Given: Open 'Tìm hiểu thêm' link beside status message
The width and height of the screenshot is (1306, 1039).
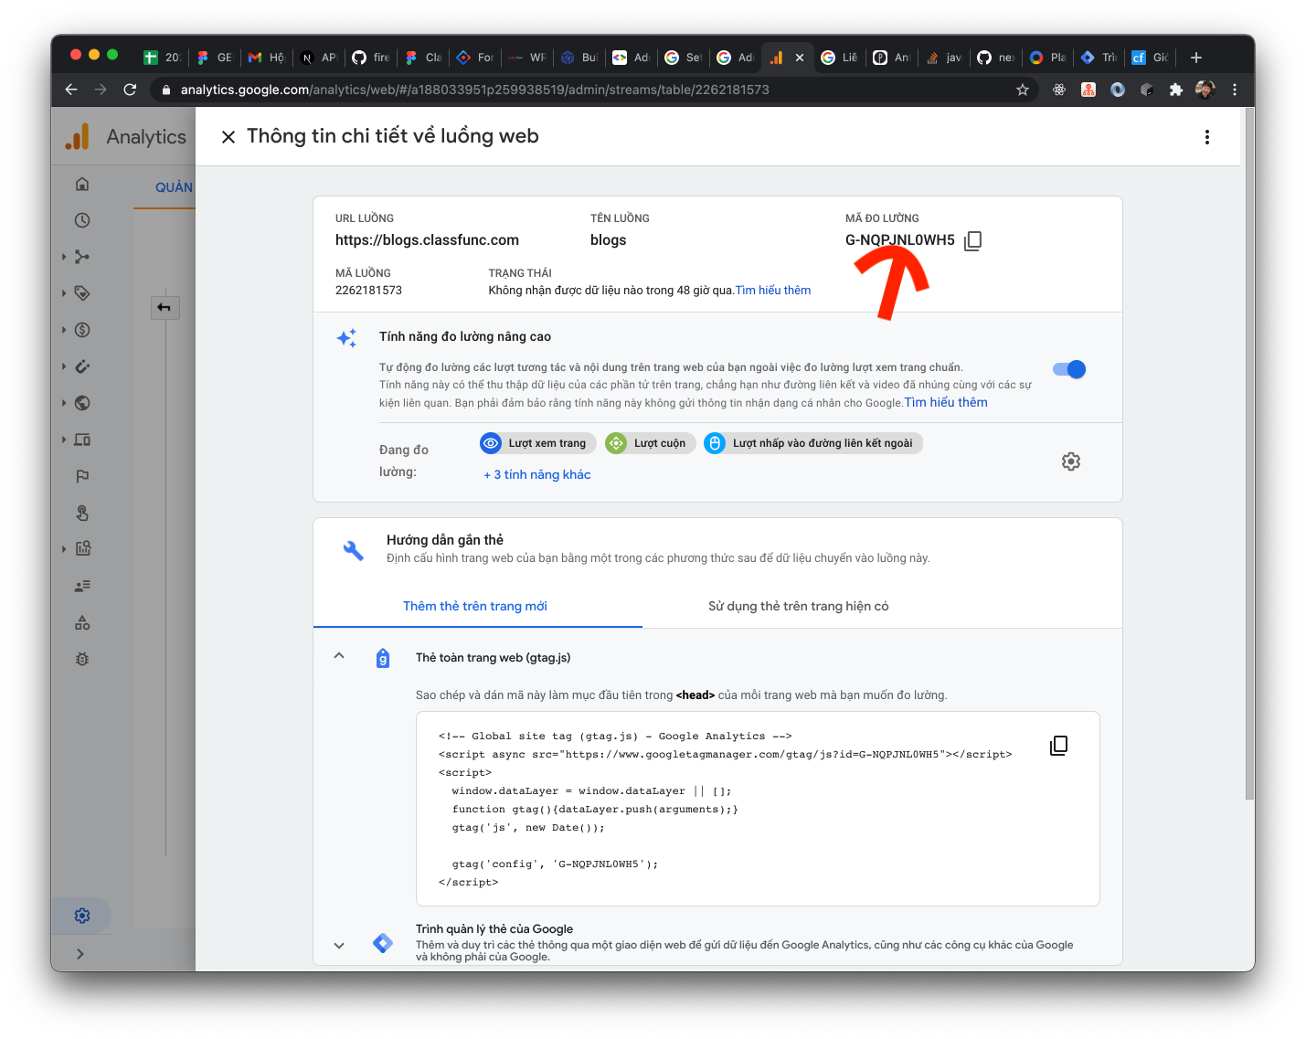Looking at the screenshot, I should 773,290.
